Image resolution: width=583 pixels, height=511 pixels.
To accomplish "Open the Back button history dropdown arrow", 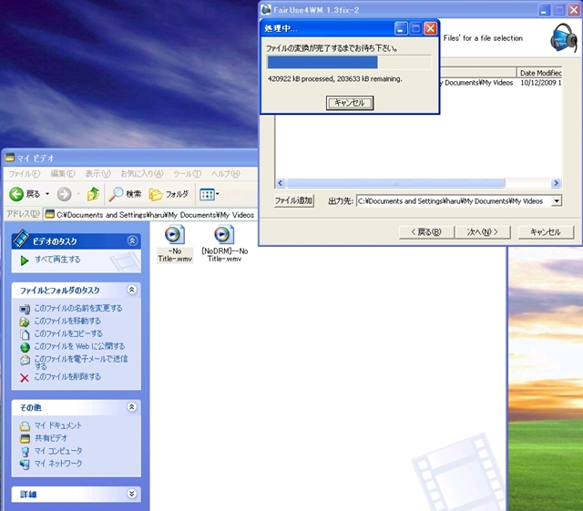I will 47,194.
